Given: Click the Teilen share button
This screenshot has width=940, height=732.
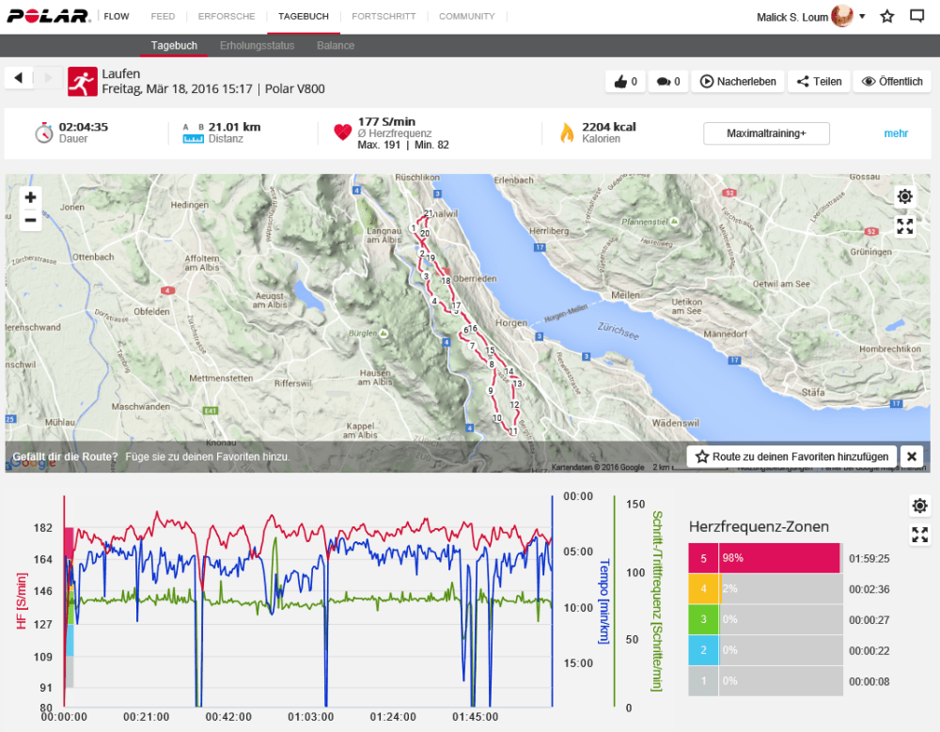Looking at the screenshot, I should [819, 82].
